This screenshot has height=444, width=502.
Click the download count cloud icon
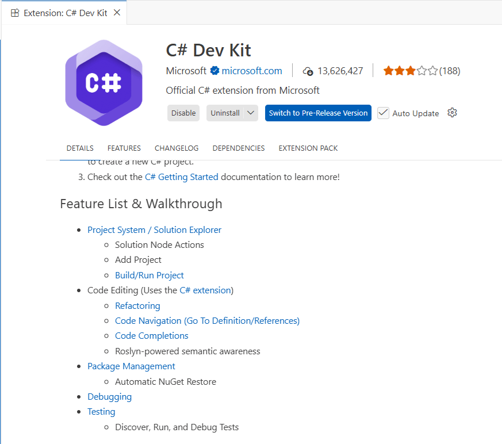(x=308, y=71)
